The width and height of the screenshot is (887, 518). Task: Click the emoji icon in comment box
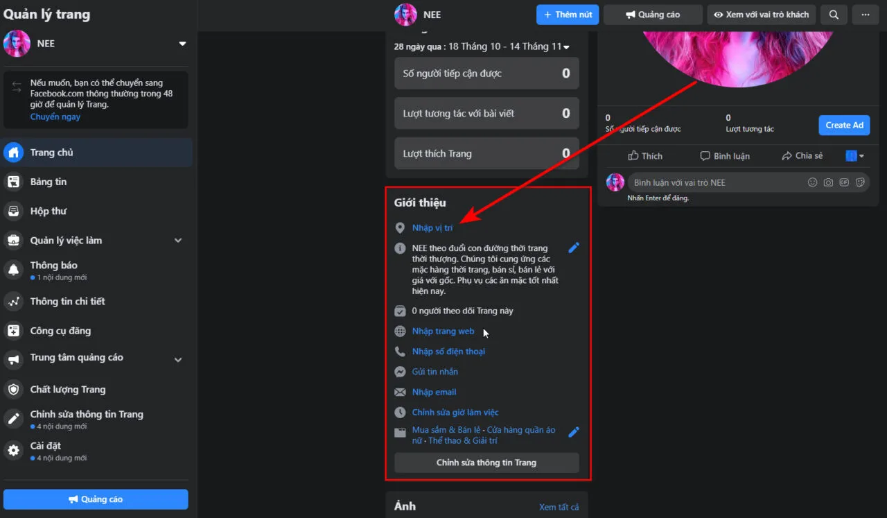[x=813, y=182]
